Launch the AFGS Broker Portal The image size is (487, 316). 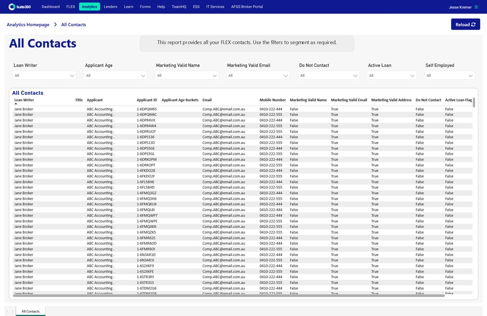pos(247,6)
